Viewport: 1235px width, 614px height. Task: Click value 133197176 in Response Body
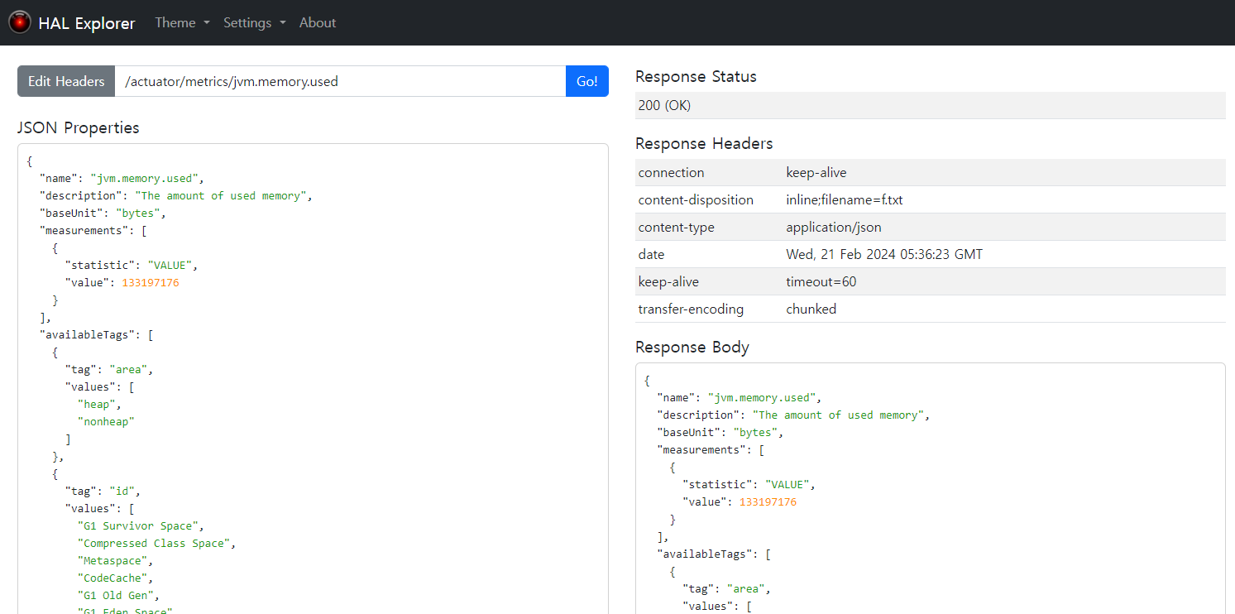tap(768, 501)
